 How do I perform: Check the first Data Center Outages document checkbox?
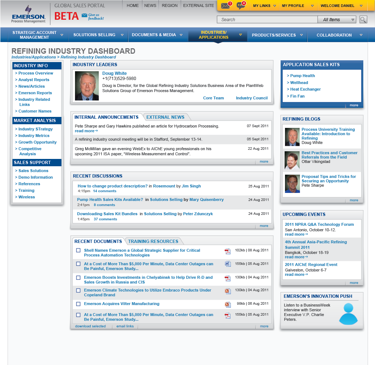tap(78, 264)
